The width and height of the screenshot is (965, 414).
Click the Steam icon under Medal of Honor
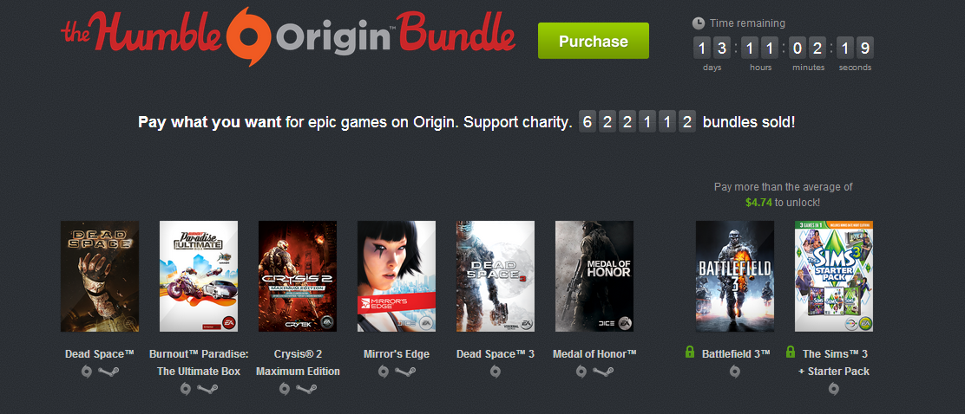point(603,372)
